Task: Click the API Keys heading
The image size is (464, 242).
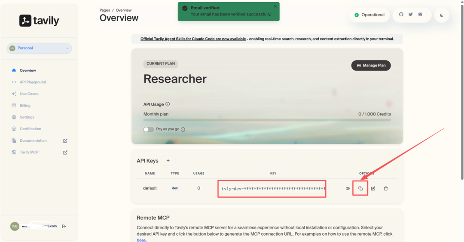Action: coord(147,161)
